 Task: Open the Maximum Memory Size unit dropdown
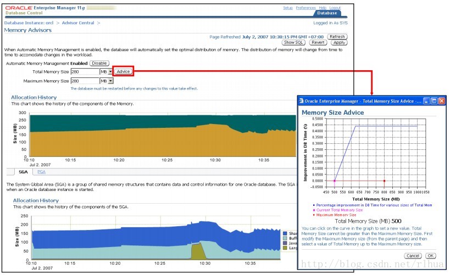point(107,81)
